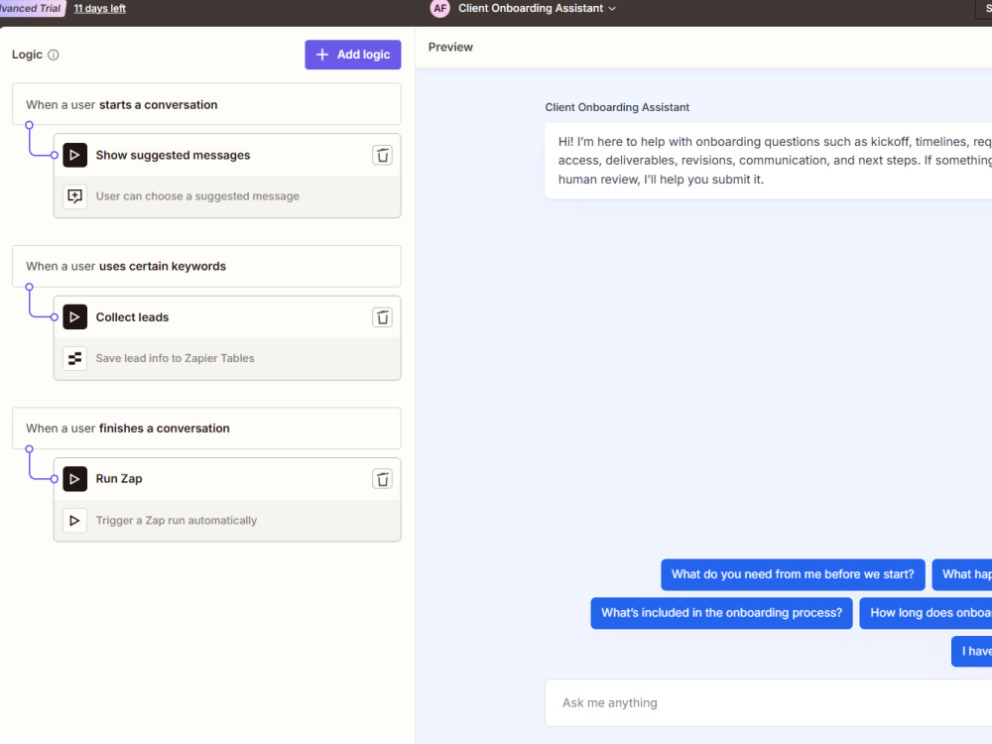Click the Trigger a Zap run play outline icon
This screenshot has width=992, height=744.
pos(74,520)
